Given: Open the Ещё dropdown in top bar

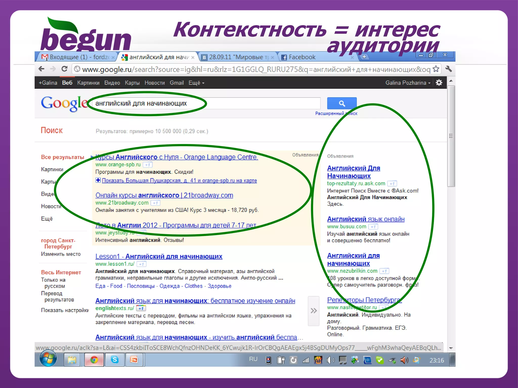Looking at the screenshot, I should 196,83.
